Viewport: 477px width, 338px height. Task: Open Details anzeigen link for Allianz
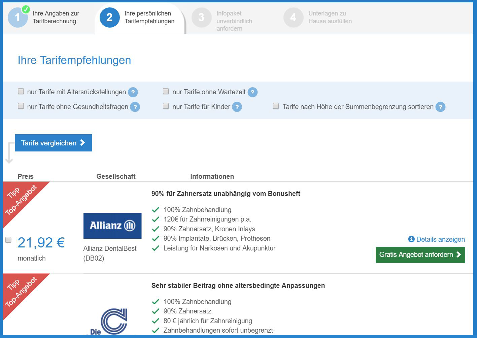click(x=440, y=239)
